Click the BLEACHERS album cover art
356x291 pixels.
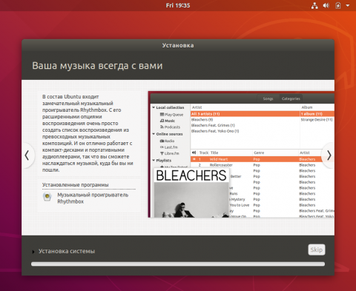191,193
